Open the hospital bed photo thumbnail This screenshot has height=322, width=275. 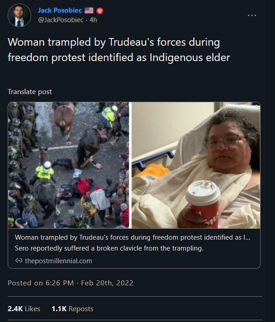coord(196,165)
